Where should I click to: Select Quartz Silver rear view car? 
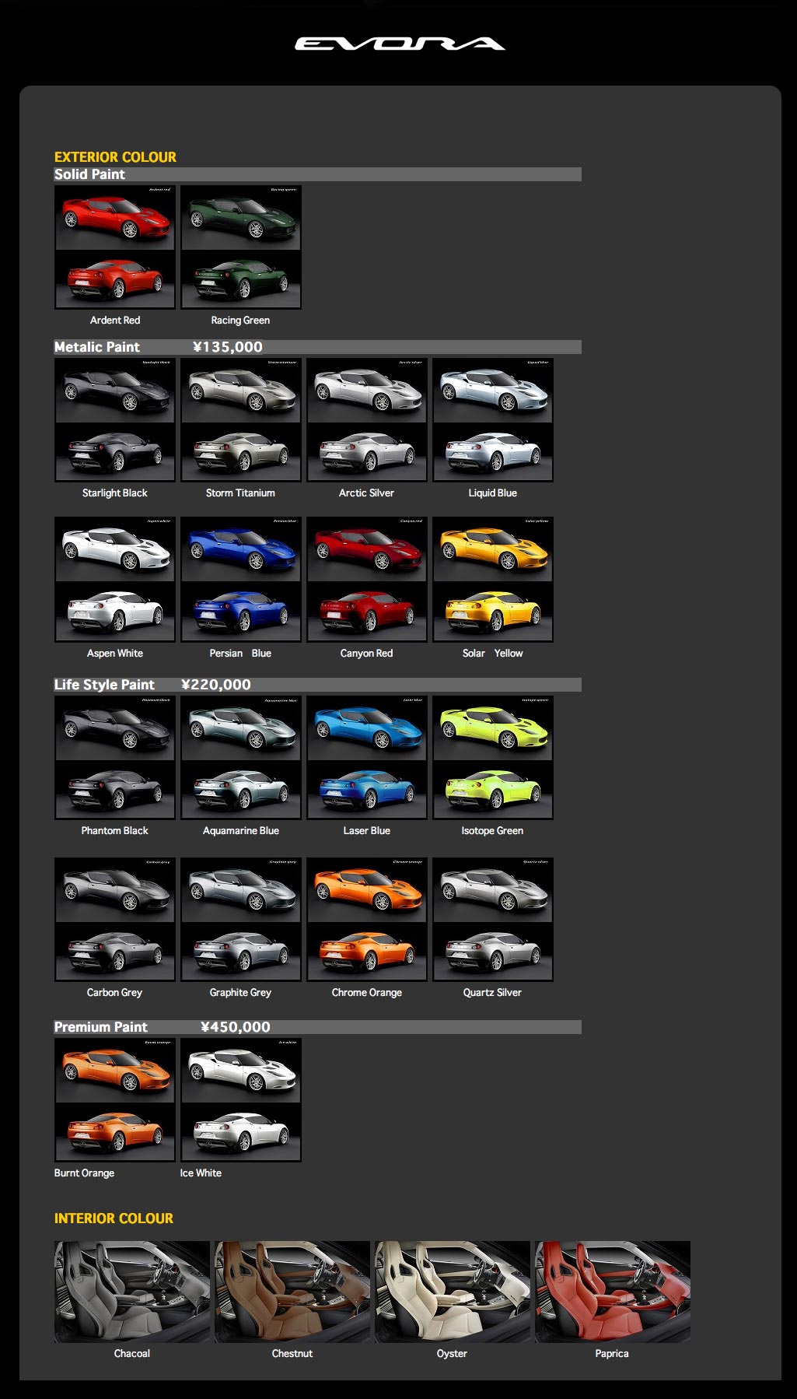493,952
